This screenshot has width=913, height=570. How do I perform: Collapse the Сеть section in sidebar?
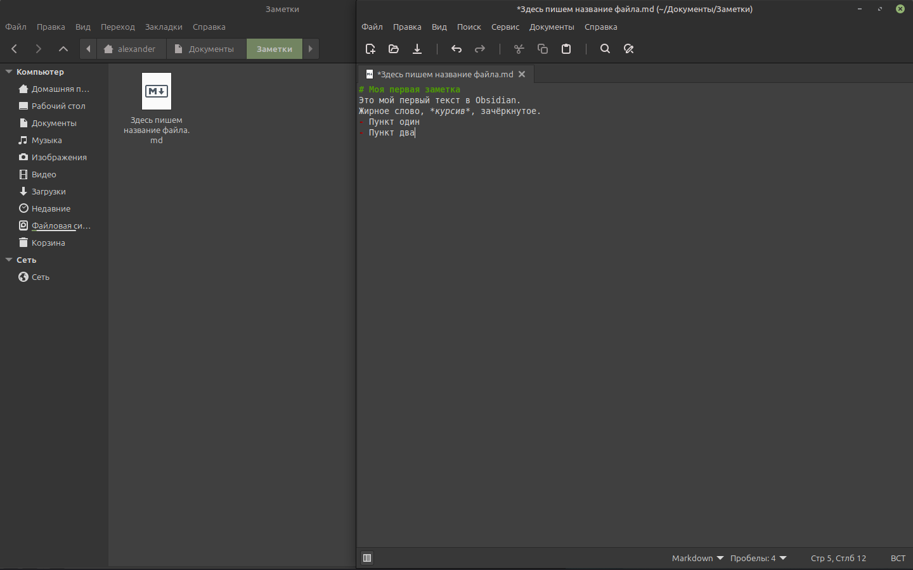[x=9, y=260]
